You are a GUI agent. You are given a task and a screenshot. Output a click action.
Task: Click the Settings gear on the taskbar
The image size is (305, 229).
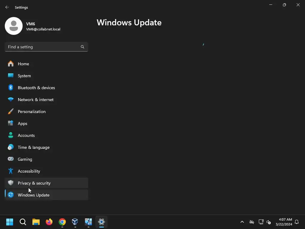pyautogui.click(x=102, y=222)
